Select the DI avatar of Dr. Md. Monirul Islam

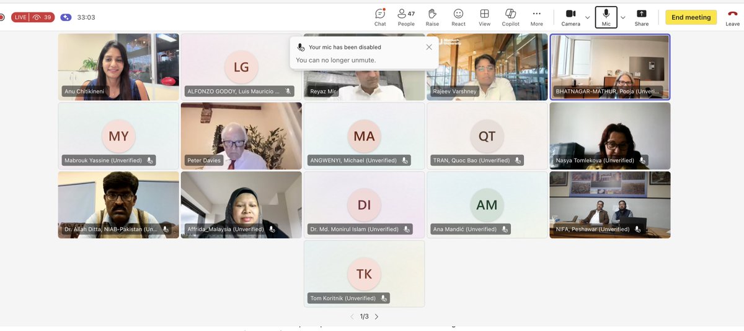[x=364, y=204]
